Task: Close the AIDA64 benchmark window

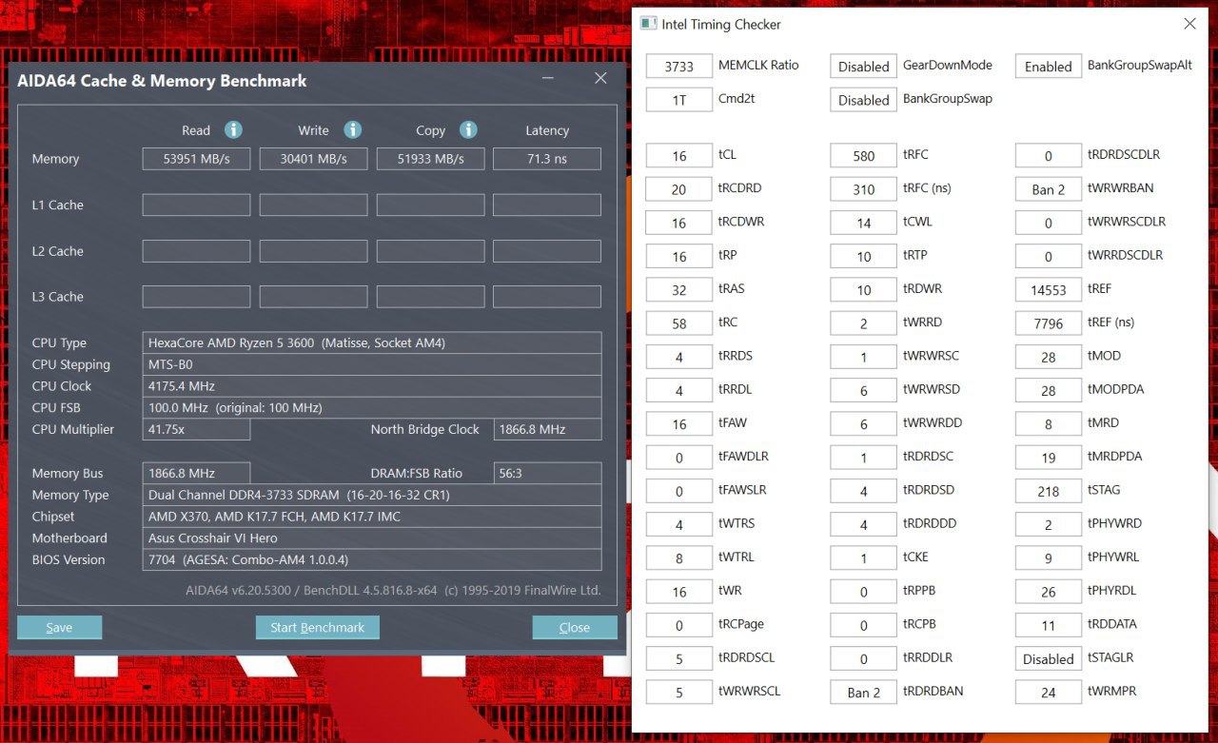Action: click(x=600, y=79)
